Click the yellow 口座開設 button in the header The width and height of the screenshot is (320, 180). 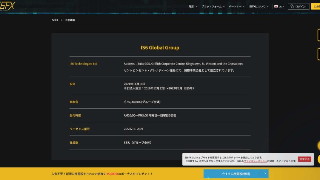coord(316,6)
